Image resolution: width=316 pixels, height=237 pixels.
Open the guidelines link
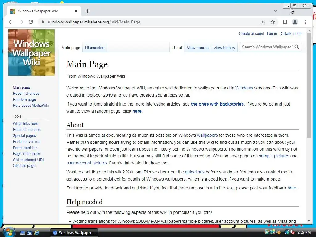pos(195,172)
